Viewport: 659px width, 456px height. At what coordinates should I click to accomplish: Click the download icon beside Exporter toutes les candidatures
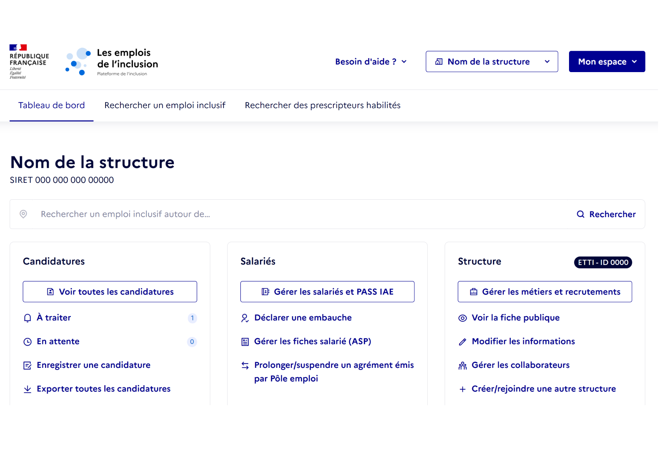pos(27,389)
